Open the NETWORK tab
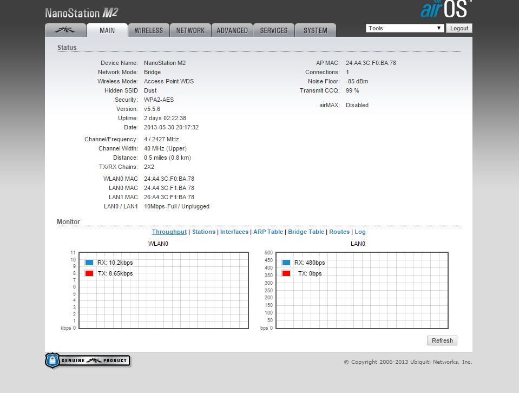The height and width of the screenshot is (393, 519). point(190,30)
